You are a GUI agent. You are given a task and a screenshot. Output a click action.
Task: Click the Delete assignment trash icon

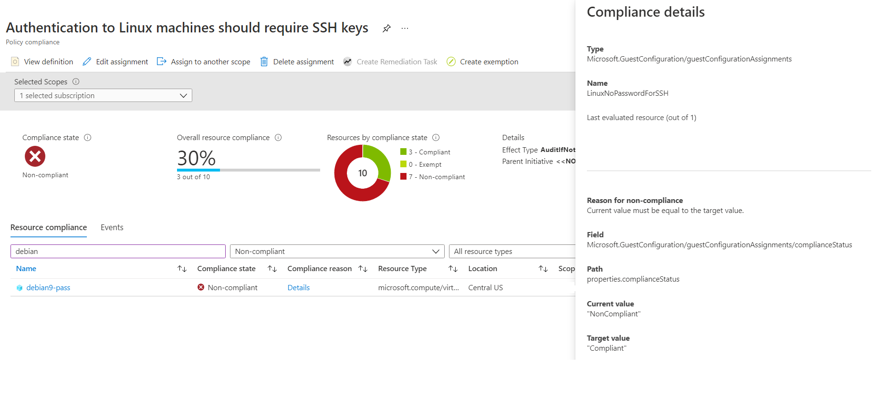[x=264, y=61]
